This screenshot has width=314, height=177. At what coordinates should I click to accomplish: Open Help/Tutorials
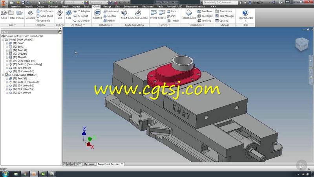coord(245,15)
